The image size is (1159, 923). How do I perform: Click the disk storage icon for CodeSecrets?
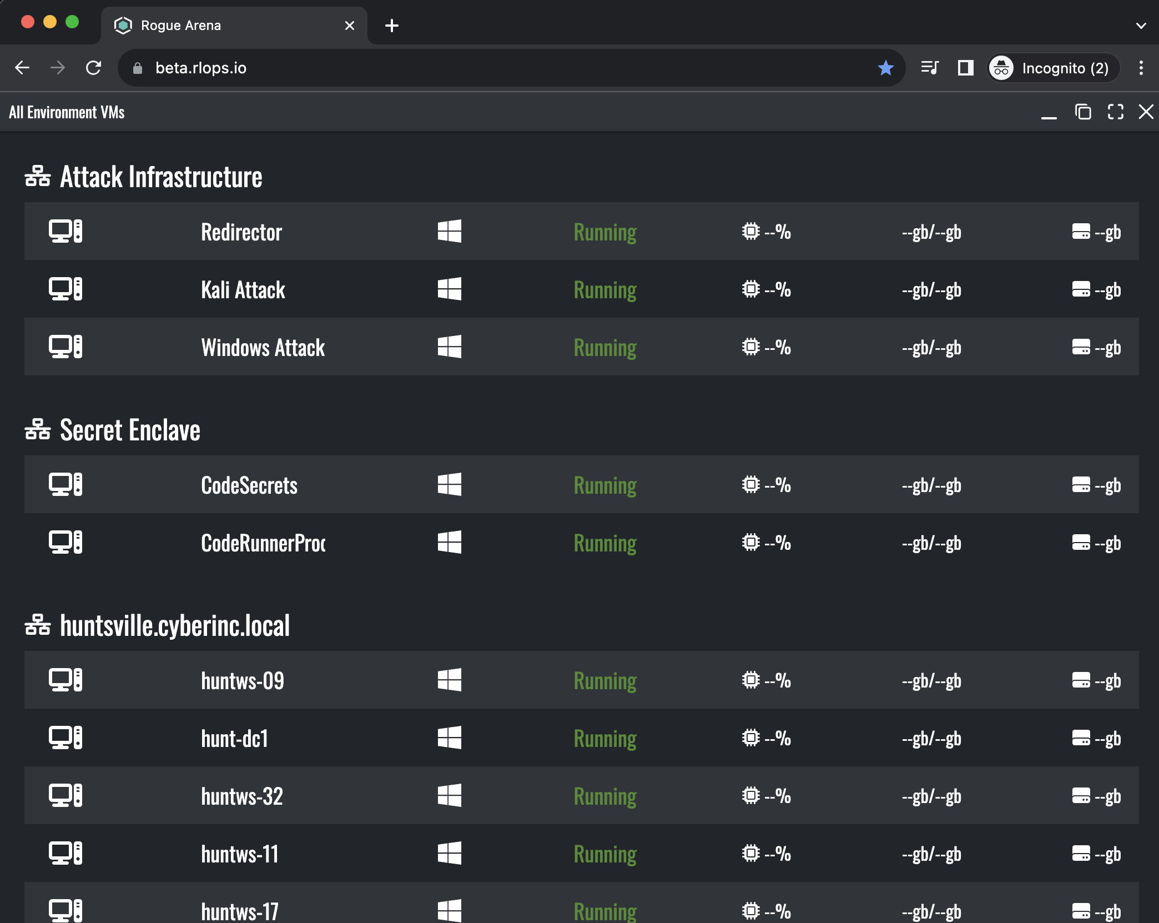tap(1081, 484)
